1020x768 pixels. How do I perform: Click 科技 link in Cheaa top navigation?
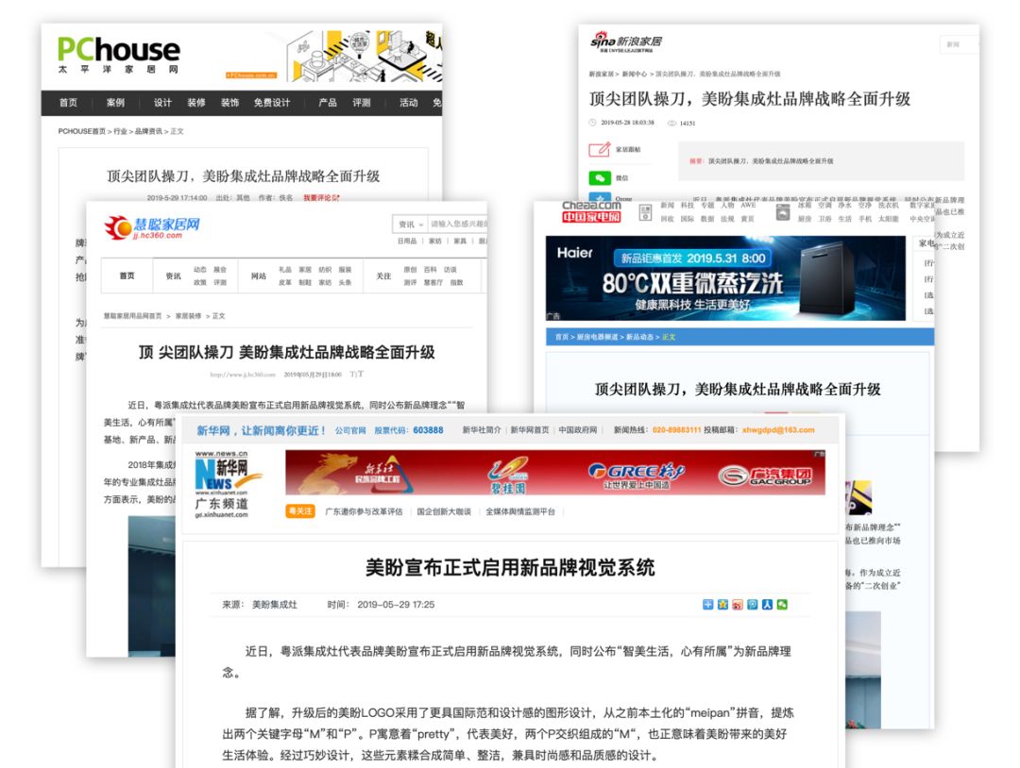(688, 206)
